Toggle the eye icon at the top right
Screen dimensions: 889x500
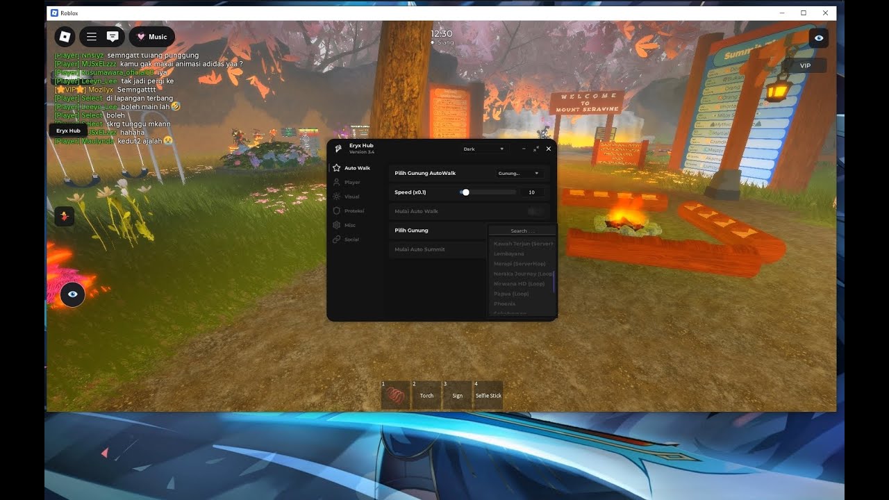819,38
